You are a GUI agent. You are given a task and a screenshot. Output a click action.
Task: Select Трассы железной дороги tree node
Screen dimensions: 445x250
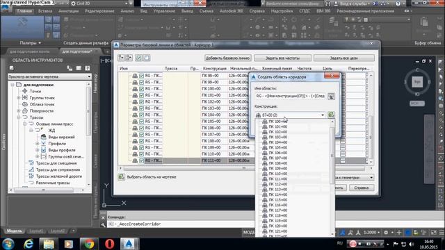(58, 176)
